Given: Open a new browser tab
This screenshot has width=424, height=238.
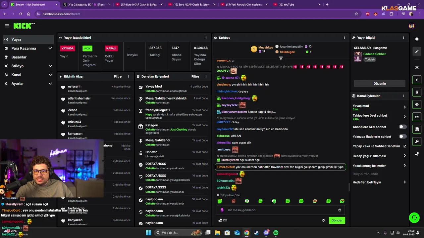Looking at the screenshot, I should click(327, 5).
